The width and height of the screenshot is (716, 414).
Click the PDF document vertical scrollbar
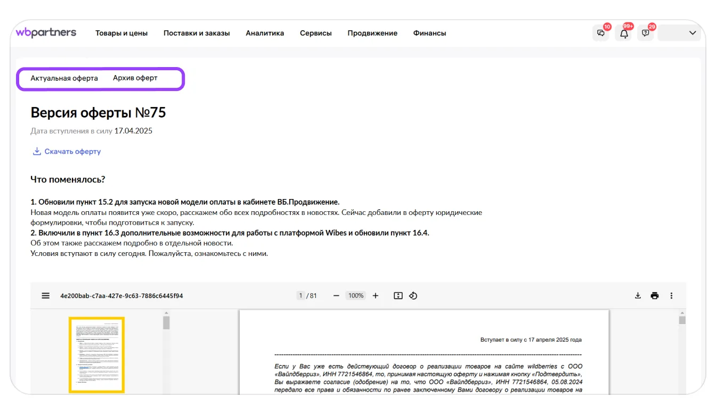682,319
